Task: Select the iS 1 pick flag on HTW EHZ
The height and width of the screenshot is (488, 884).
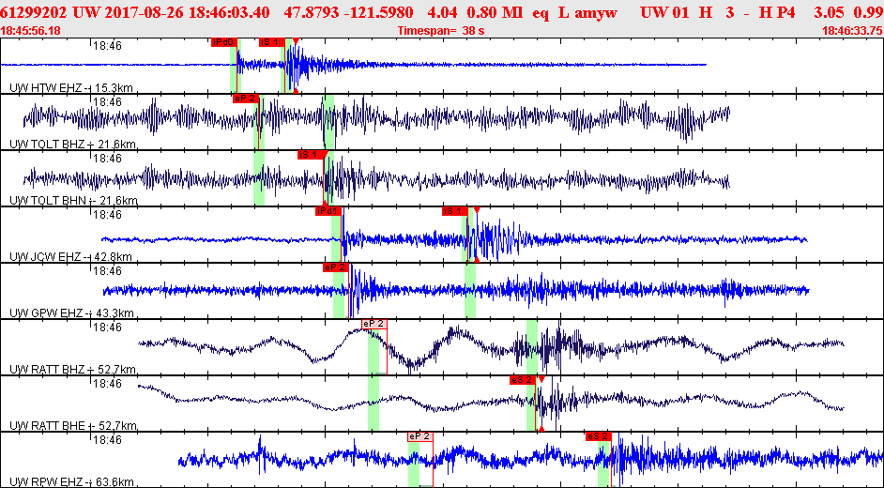Action: (272, 42)
